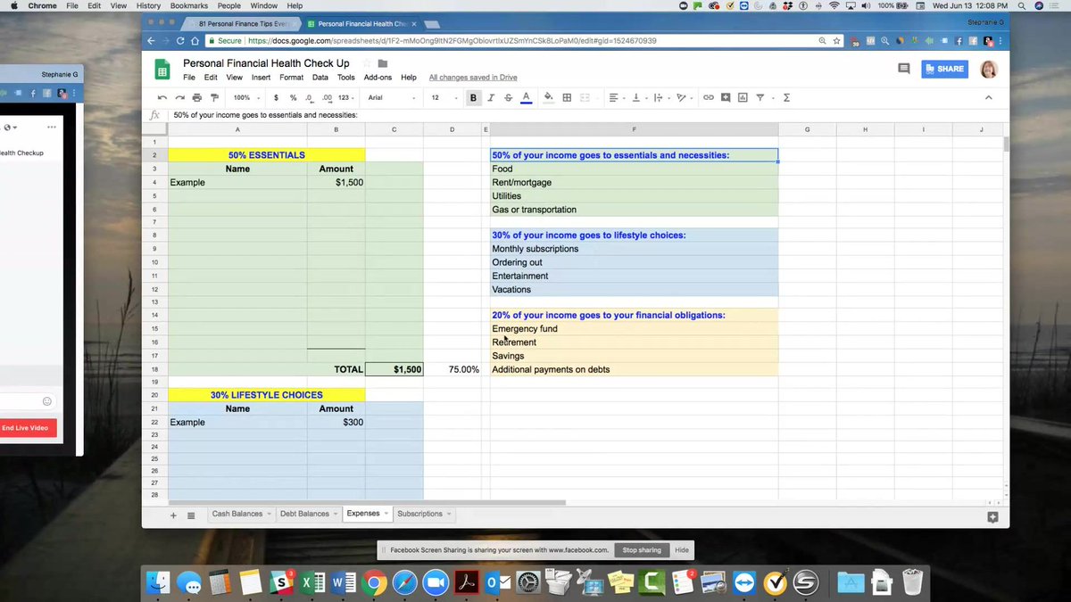The image size is (1071, 602).
Task: Open the Add-ons menu
Action: coord(378,78)
